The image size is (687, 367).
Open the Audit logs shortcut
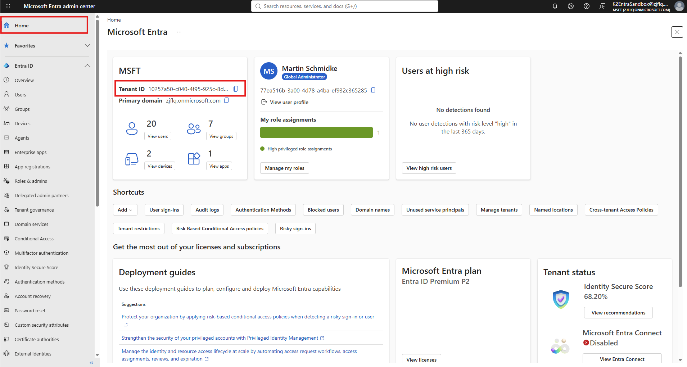207,210
